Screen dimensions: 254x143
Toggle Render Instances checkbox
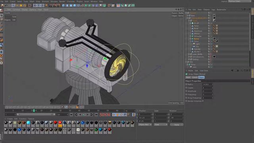point(203,101)
